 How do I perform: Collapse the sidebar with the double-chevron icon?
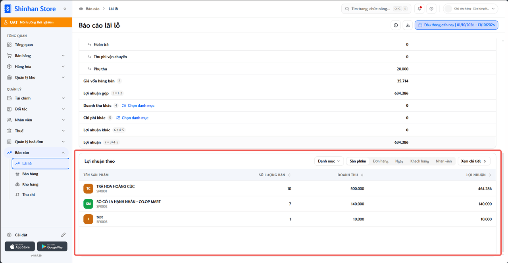pos(65,9)
